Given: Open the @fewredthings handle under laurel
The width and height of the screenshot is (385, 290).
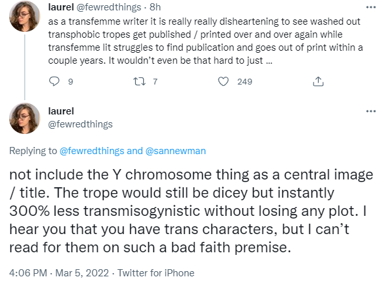Looking at the screenshot, I should click(x=80, y=124).
